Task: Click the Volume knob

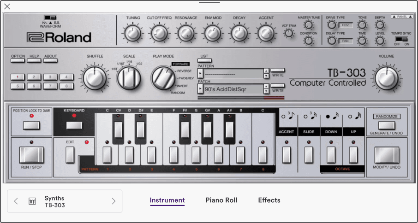Action: tap(386, 78)
